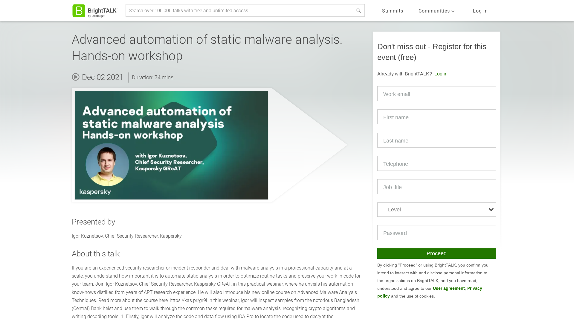The width and height of the screenshot is (574, 322).
Task: Click the About this talk heading
Action: [x=96, y=254]
